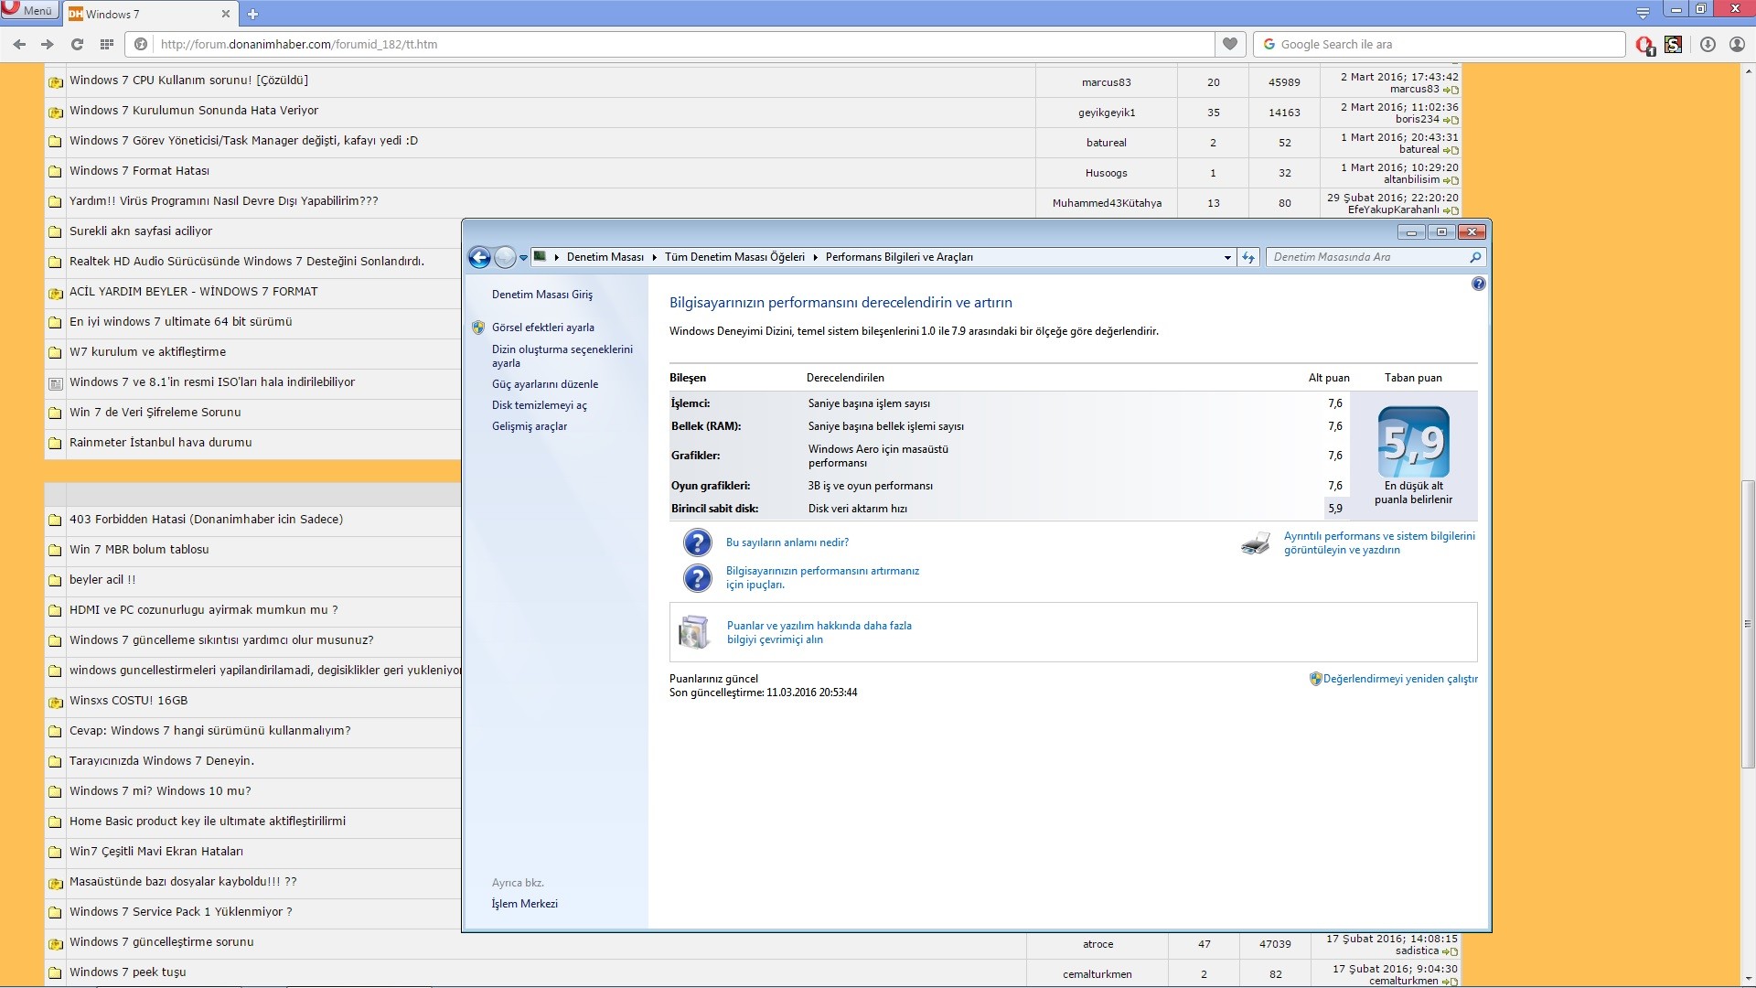Open user profile cemalturkmen in author column
Image resolution: width=1756 pixels, height=988 pixels.
coord(1097,974)
